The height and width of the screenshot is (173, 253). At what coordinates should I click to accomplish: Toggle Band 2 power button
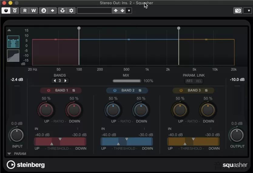[x=115, y=90]
